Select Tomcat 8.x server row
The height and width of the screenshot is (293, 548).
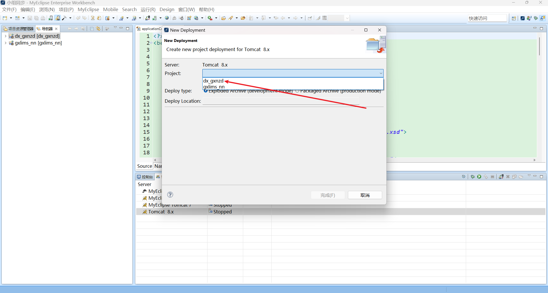pos(341,212)
